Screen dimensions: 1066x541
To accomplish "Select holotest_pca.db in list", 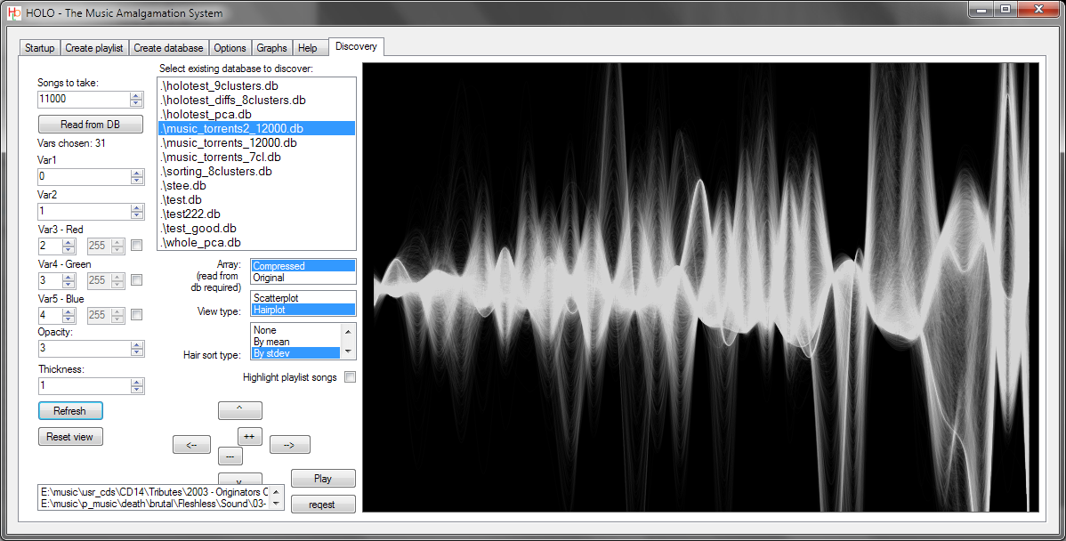I will [256, 114].
